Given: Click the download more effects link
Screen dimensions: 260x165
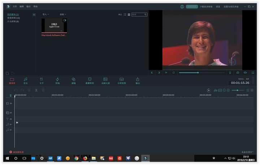Looking at the screenshot, I should point(206,7).
